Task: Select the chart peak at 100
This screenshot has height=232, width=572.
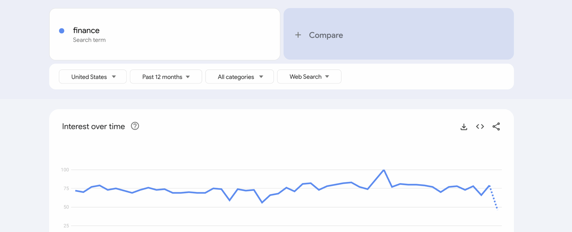Action: point(384,170)
